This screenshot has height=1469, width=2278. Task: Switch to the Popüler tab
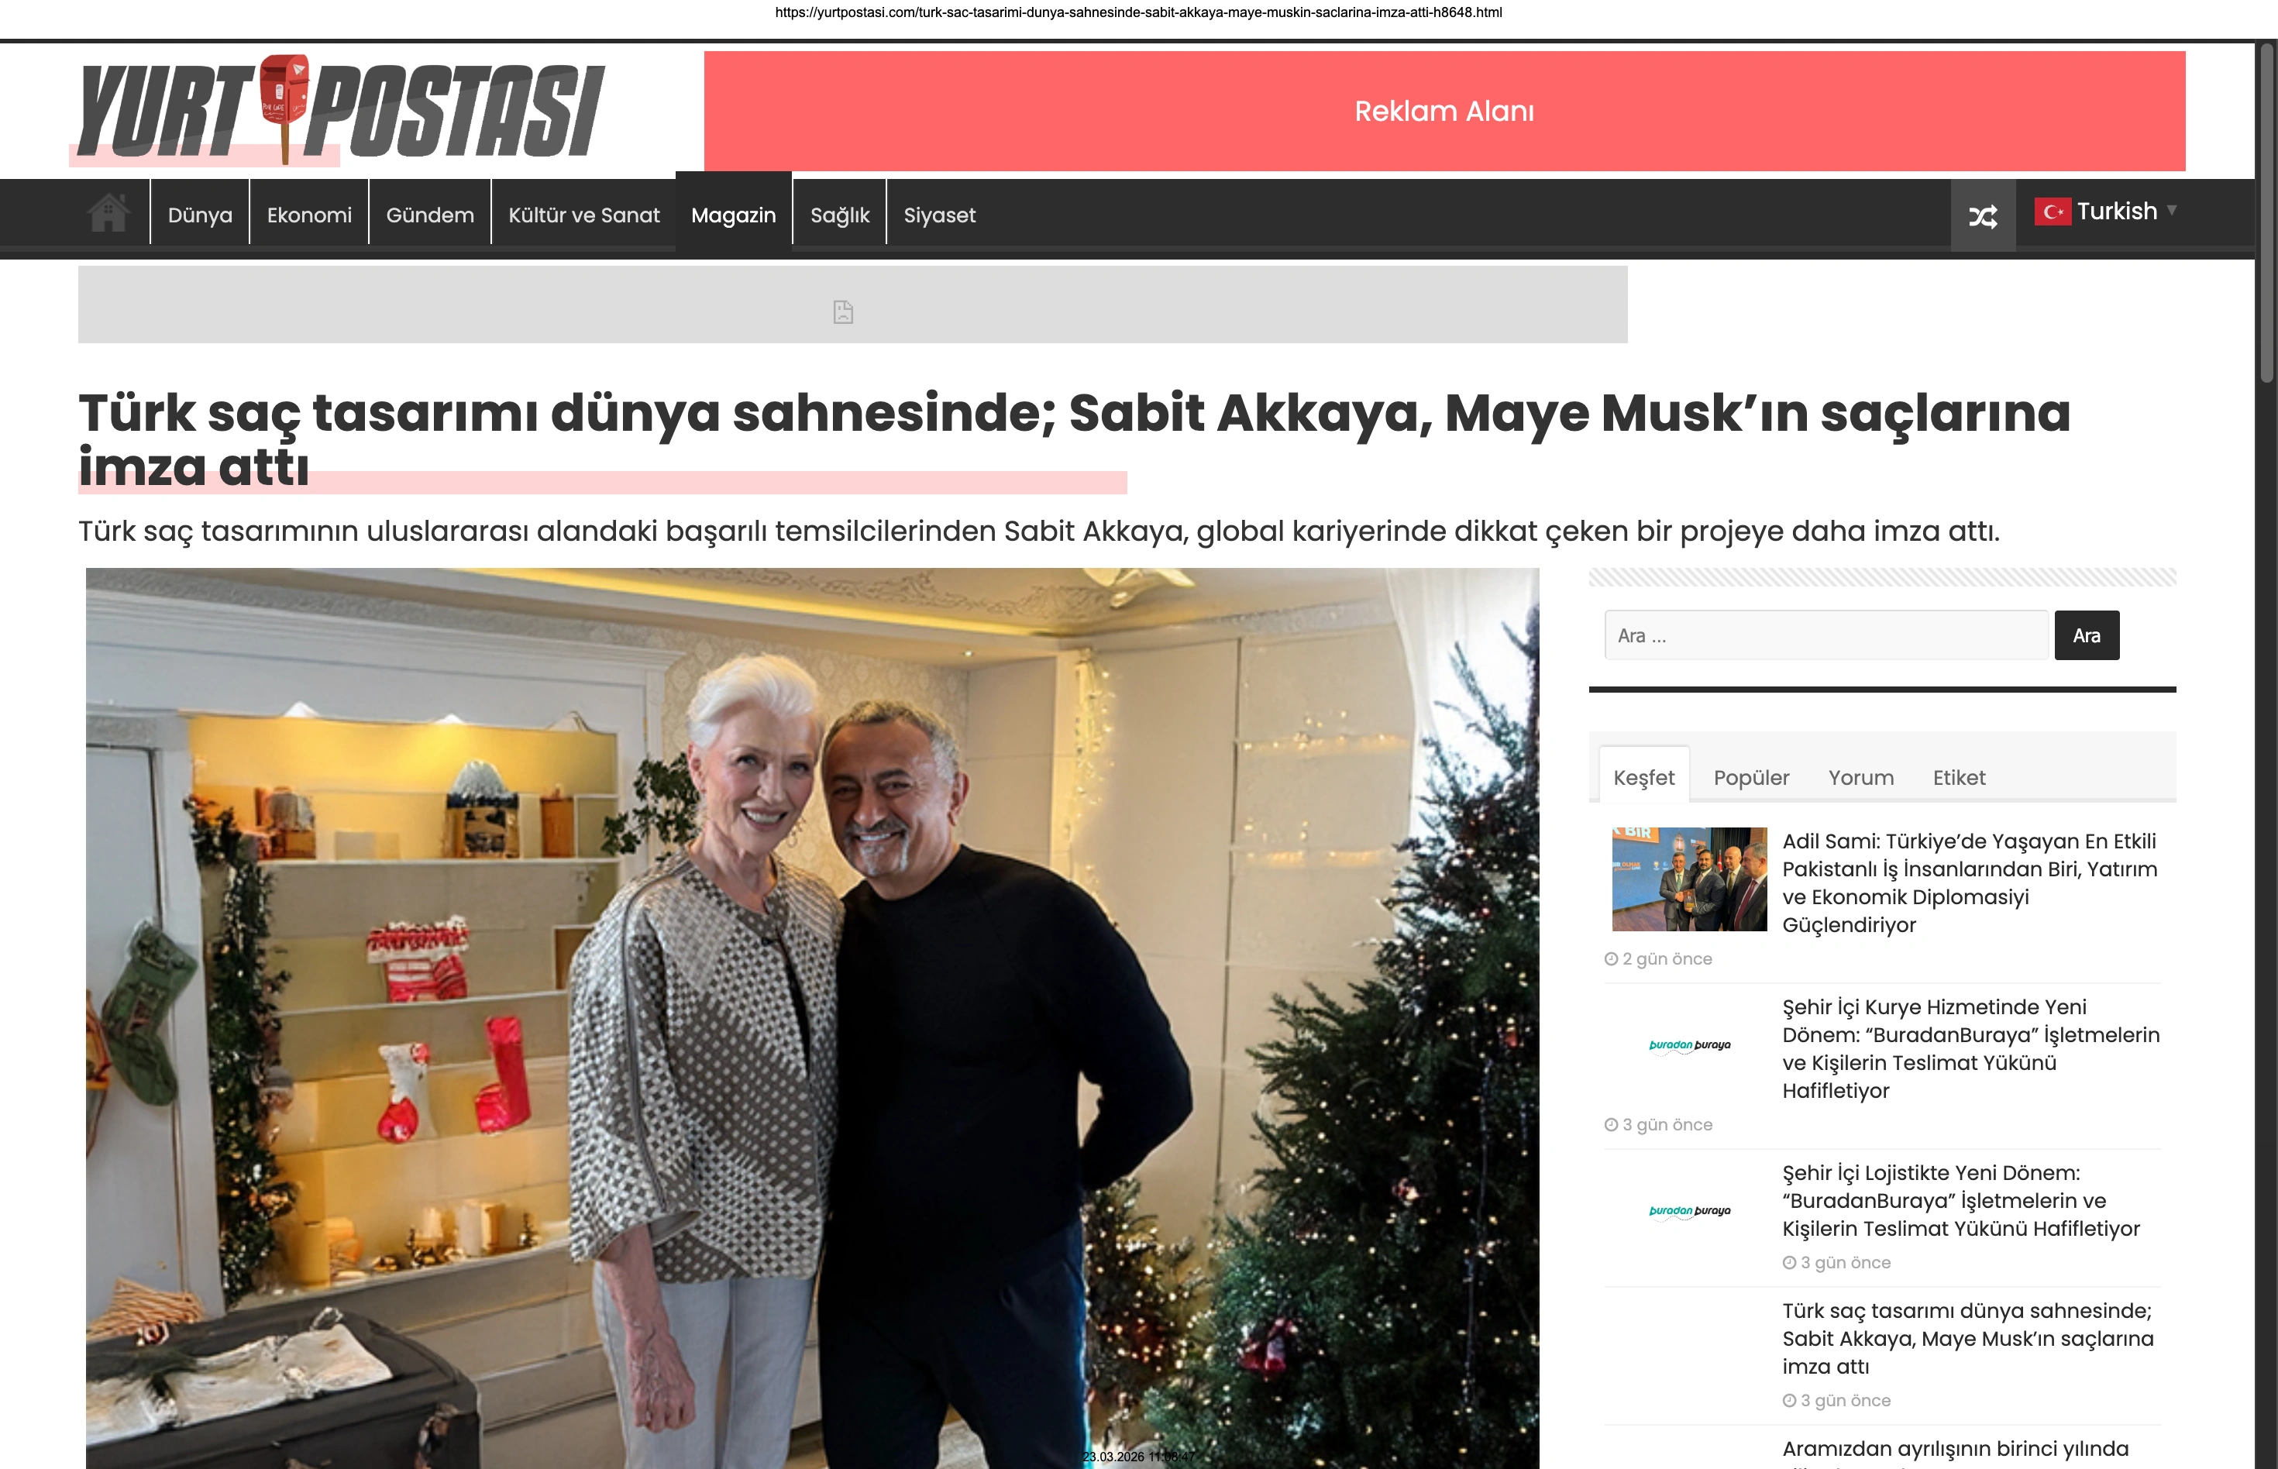click(1751, 777)
